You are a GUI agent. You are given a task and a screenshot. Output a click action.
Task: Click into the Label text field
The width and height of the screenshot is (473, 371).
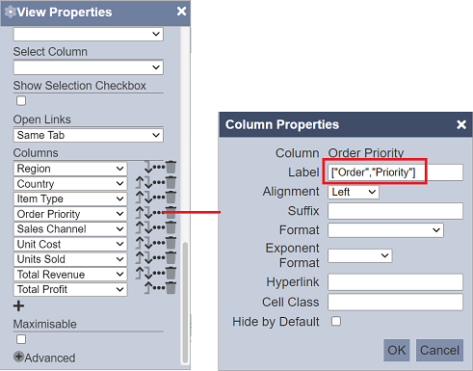click(395, 172)
